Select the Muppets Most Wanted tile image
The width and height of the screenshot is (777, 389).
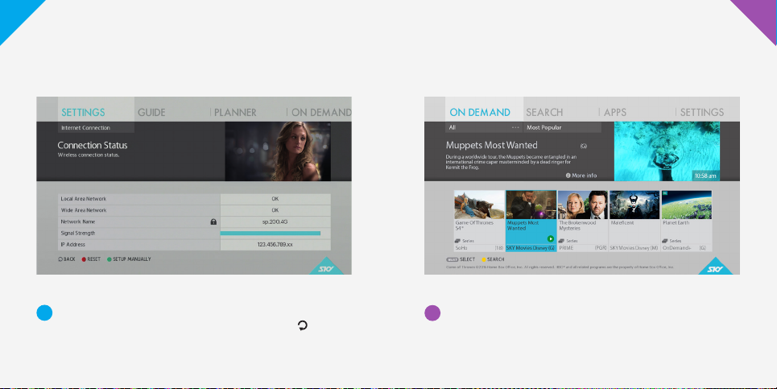[531, 205]
